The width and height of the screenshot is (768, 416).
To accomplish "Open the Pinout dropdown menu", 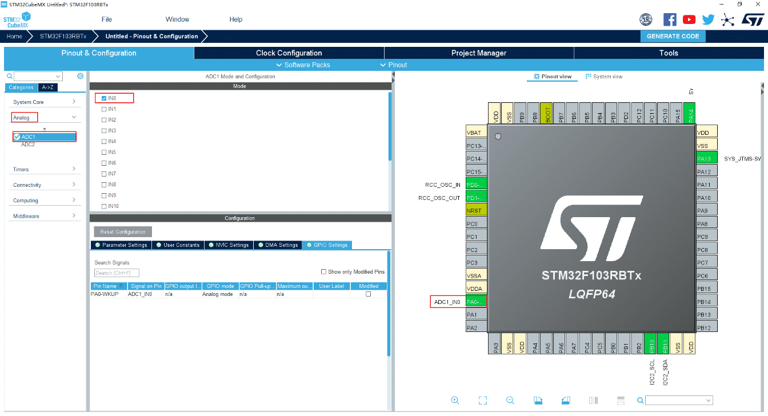I will pyautogui.click(x=394, y=65).
